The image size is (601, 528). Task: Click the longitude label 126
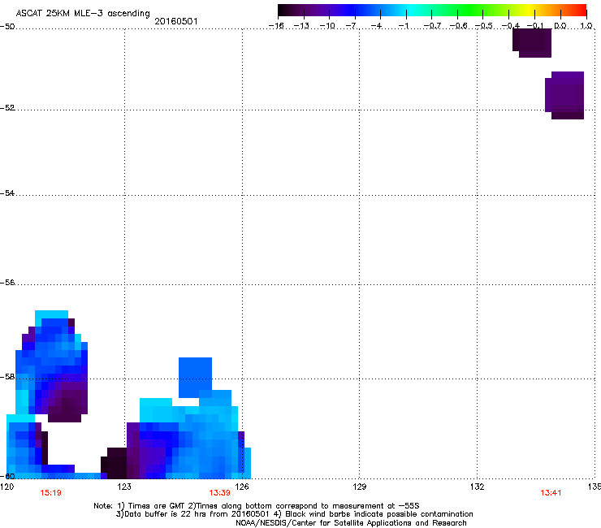242,487
